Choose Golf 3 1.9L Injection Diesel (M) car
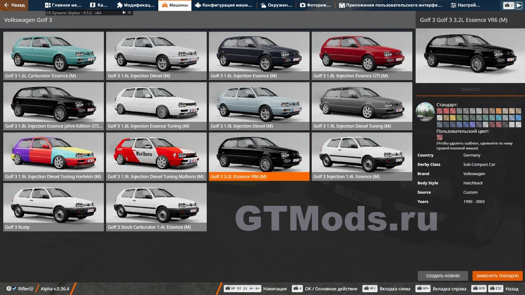Image resolution: width=525 pixels, height=295 pixels. click(259, 106)
